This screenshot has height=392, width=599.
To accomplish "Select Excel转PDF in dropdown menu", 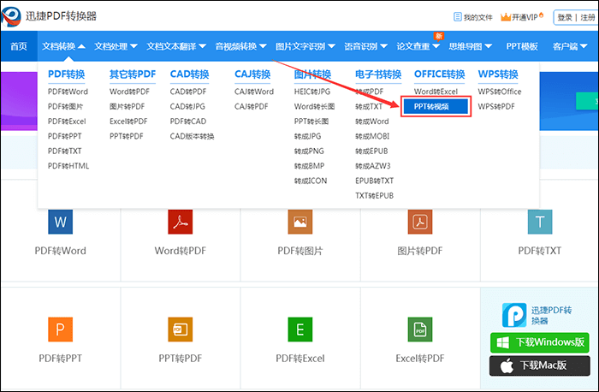I will coord(128,122).
